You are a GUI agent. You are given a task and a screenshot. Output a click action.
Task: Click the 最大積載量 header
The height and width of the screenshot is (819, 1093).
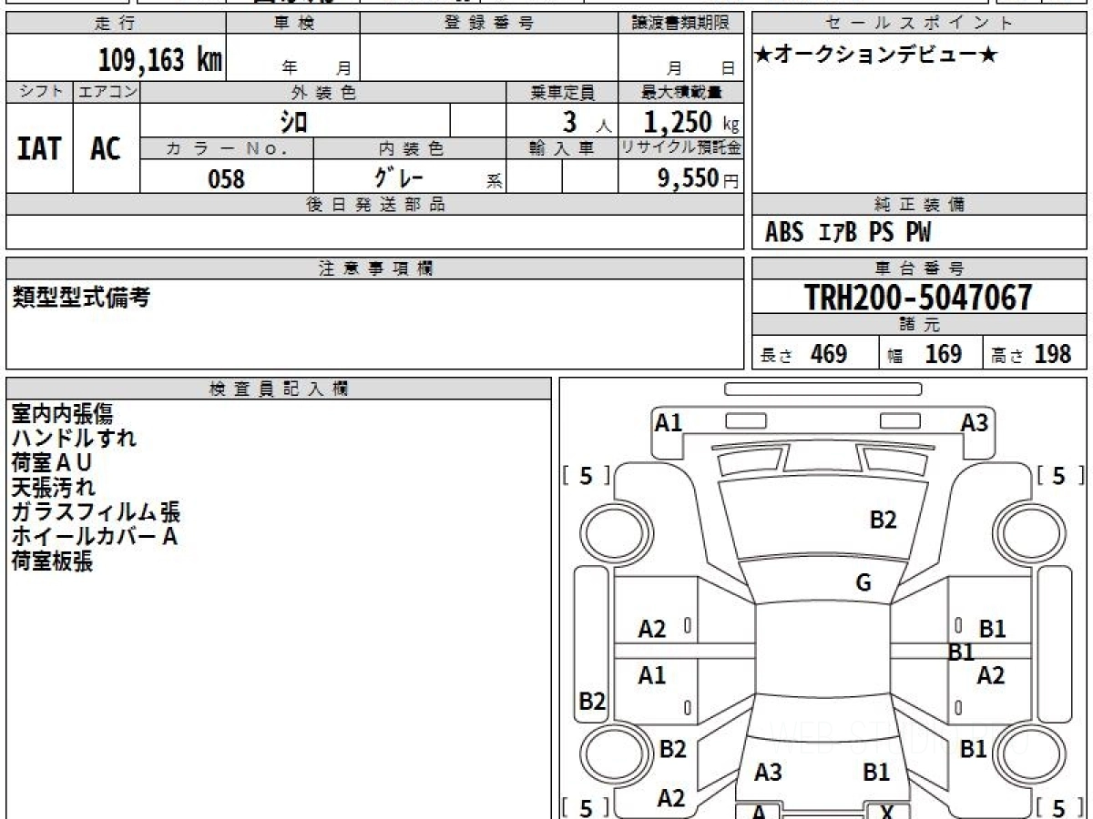(681, 92)
